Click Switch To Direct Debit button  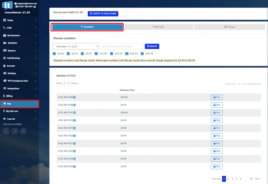pos(103,14)
